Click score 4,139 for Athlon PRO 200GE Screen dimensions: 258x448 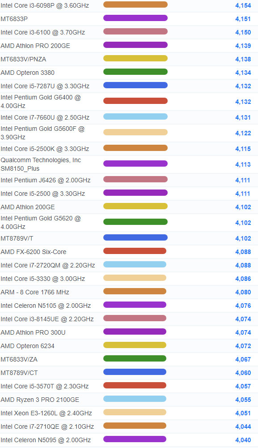tap(243, 46)
